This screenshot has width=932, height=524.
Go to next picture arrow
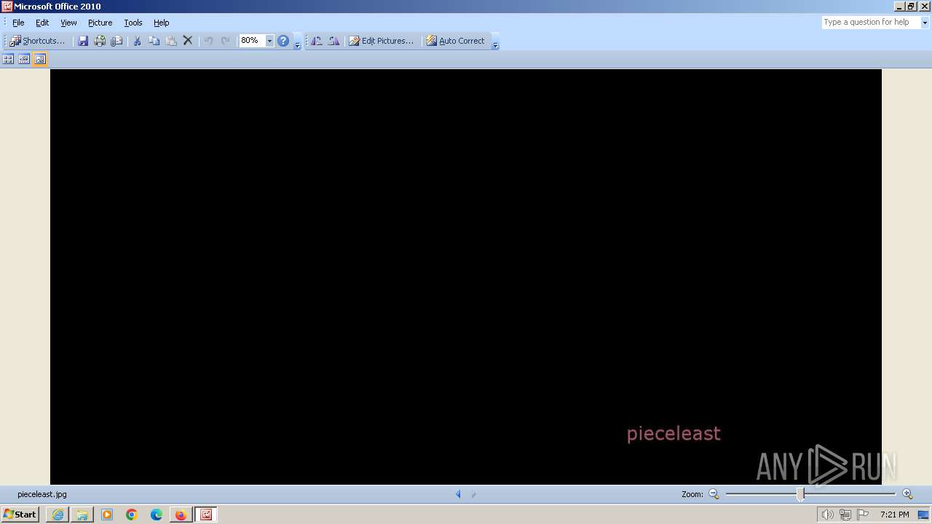coord(473,494)
